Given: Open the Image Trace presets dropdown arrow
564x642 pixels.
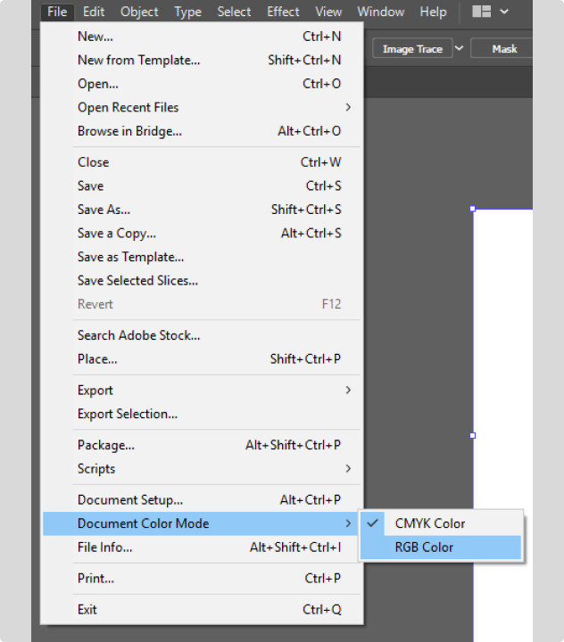Looking at the screenshot, I should click(x=459, y=48).
